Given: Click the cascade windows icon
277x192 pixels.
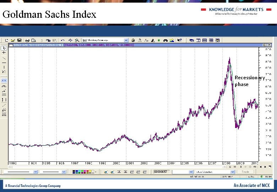Looking at the screenshot, I should pyautogui.click(x=192, y=40).
